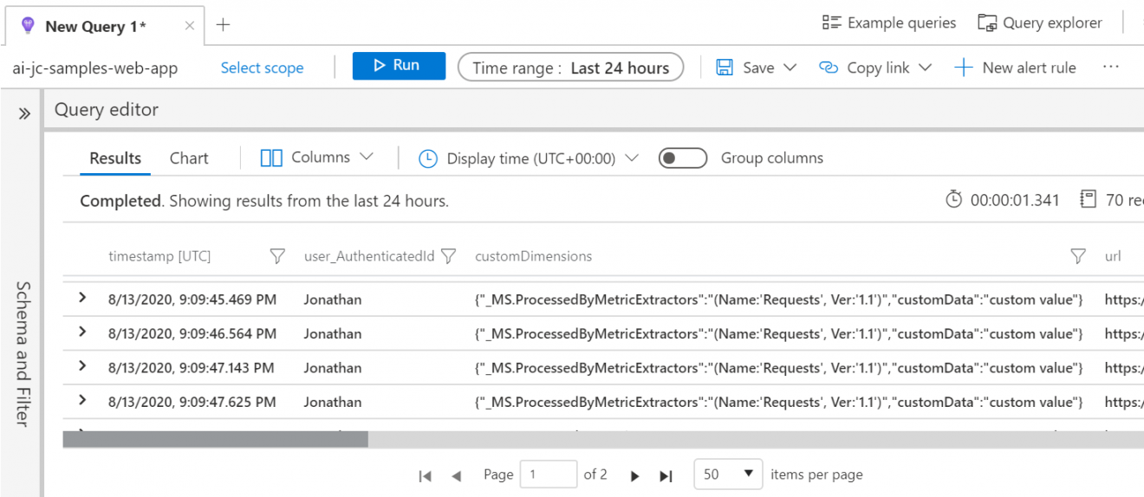Click the filter icon on customDimensions column
This screenshot has height=497, width=1144.
1078,256
